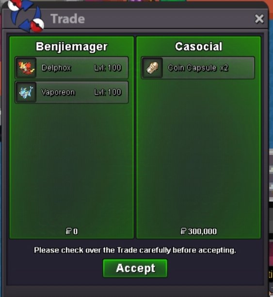273x297 pixels.
Task: Select the Delphox Lvl 100 row
Action: 72,68
